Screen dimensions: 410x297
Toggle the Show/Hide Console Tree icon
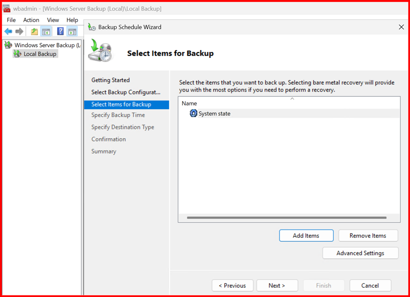click(x=46, y=32)
